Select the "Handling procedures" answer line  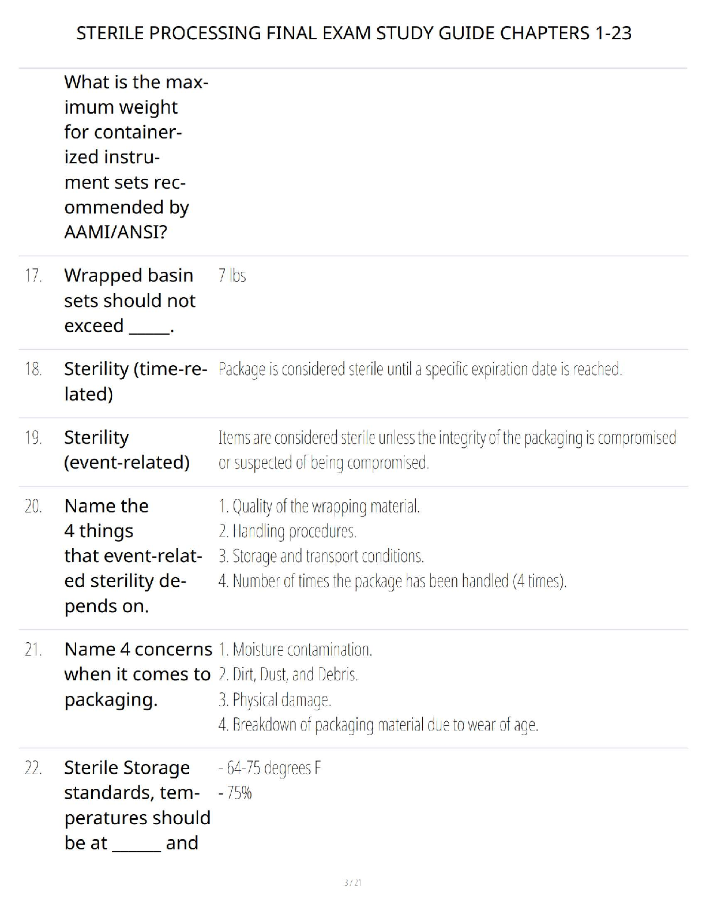click(287, 531)
